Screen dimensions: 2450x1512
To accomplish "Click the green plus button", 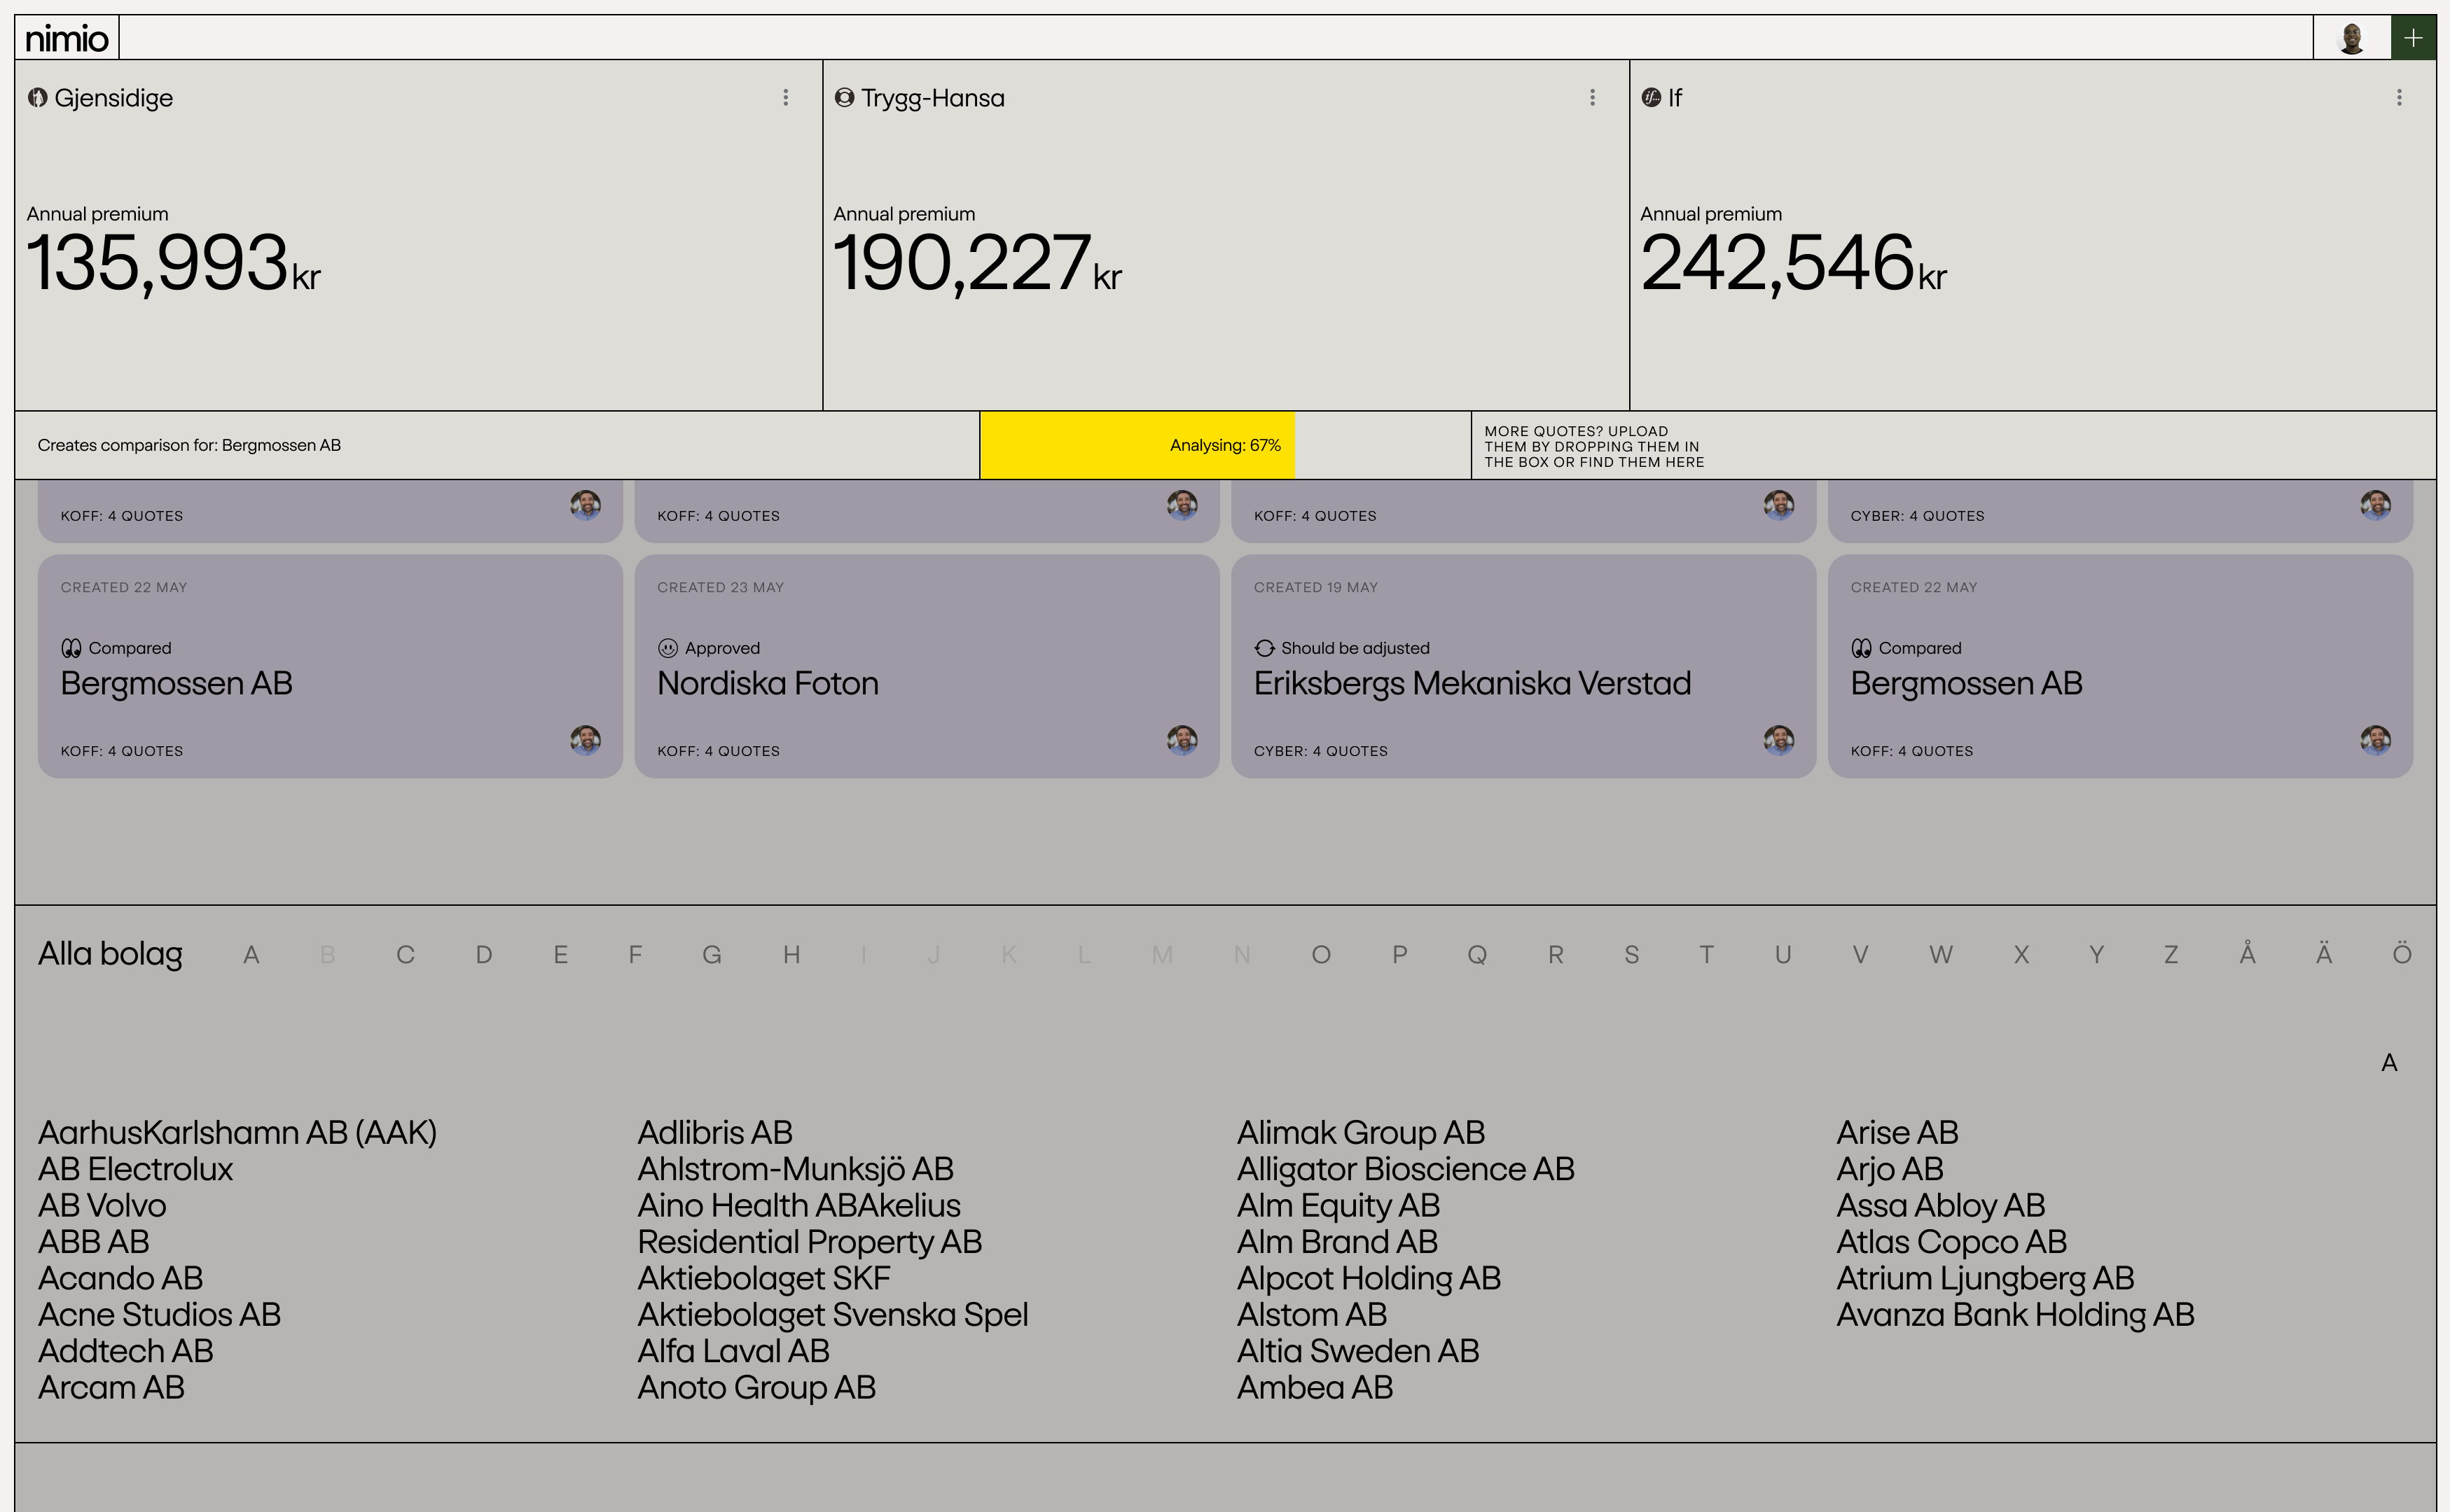I will click(2412, 38).
